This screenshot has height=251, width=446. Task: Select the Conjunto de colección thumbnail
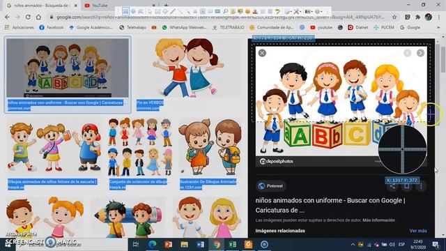tap(140, 147)
